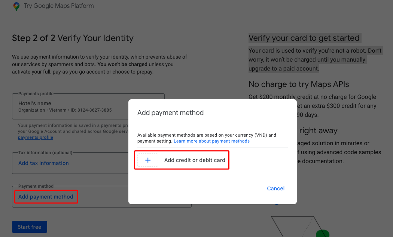Click the profile ID 8124-8627-3885 text

(91, 110)
